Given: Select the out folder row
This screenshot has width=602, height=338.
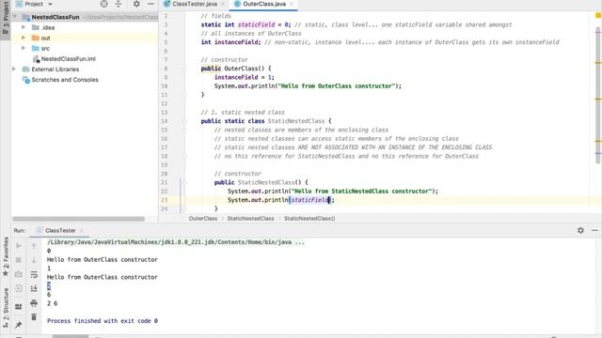Looking at the screenshot, I should 85,38.
